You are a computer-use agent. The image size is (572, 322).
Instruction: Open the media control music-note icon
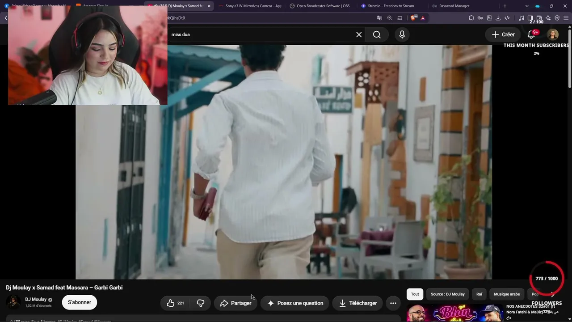pos(522,18)
